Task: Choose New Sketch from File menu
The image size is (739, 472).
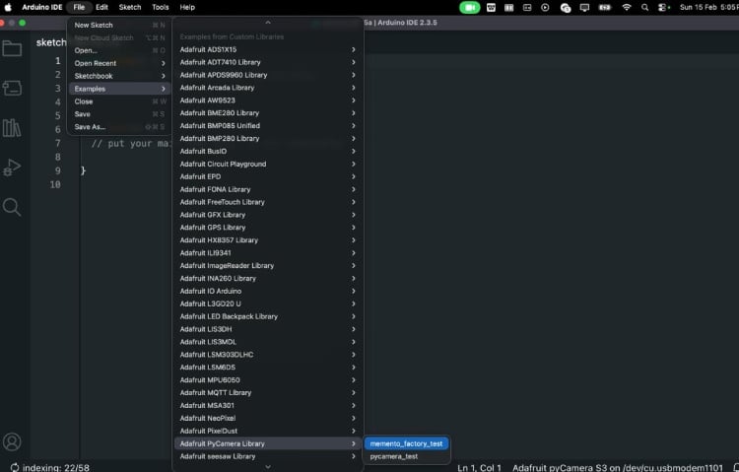Action: pos(119,25)
